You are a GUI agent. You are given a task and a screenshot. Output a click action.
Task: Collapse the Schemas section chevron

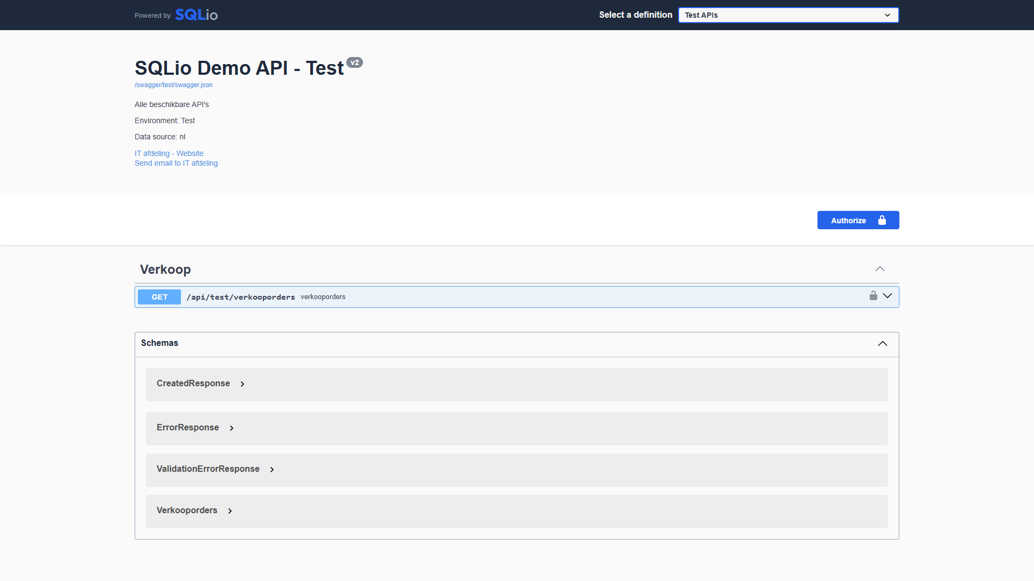[883, 344]
